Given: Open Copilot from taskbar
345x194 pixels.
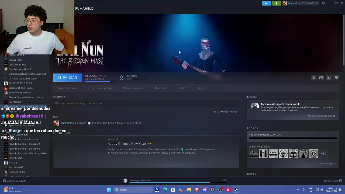Looking at the screenshot, I should click(181, 190).
